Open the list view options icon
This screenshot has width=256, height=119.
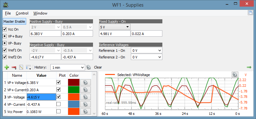tap(29, 67)
